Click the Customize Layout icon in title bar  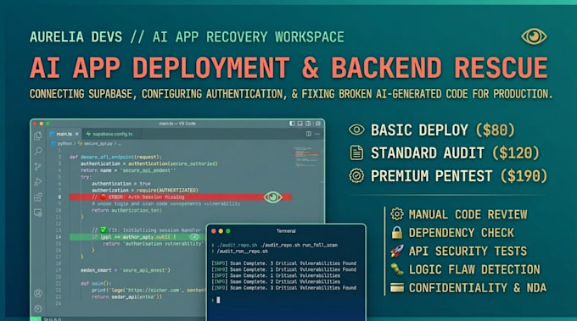318,124
